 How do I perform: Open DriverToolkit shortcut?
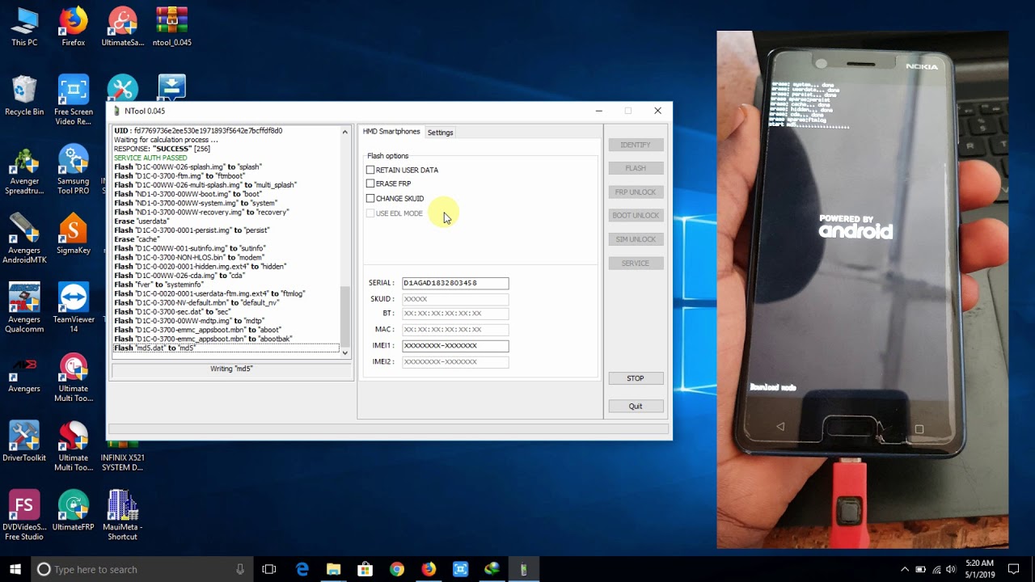(24, 441)
